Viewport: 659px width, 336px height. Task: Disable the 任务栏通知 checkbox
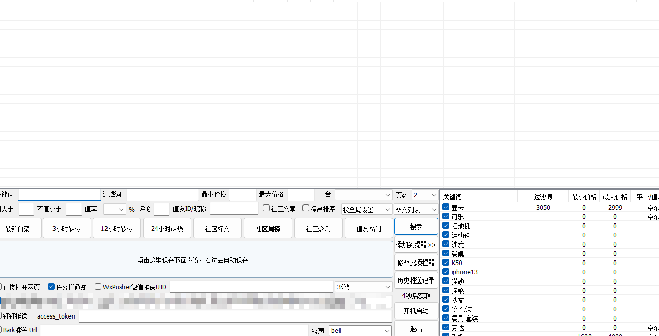51,287
